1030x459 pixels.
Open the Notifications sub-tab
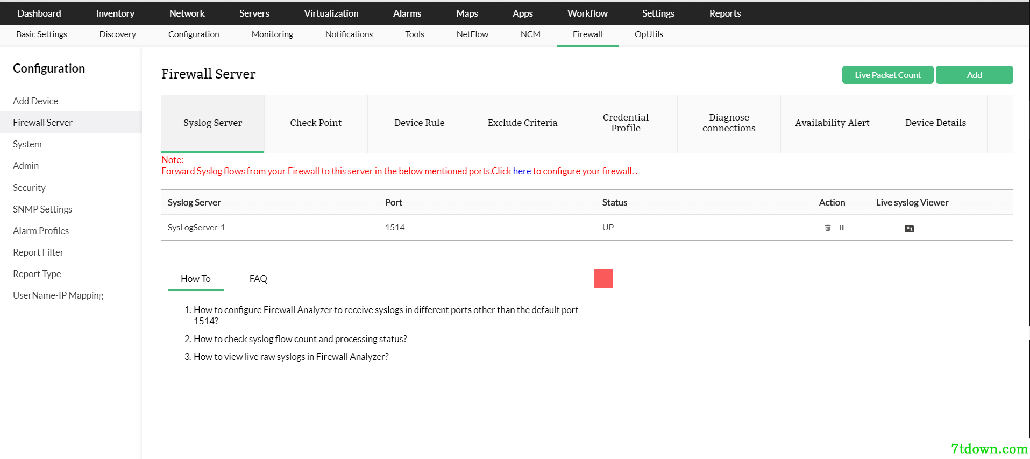349,34
